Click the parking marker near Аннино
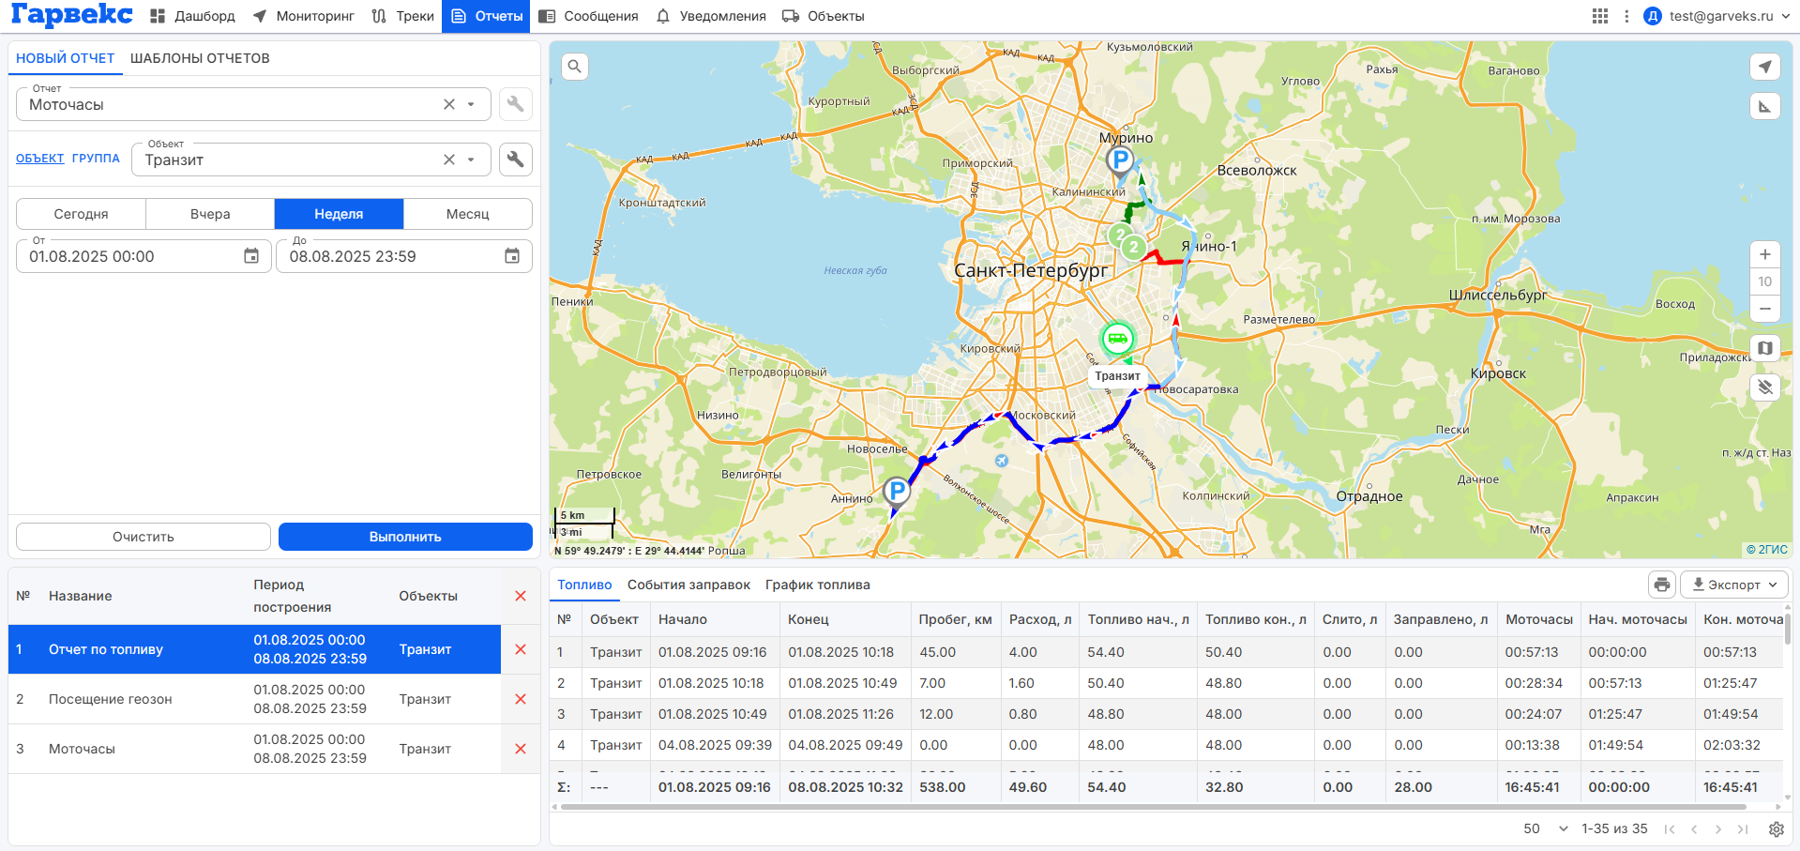The image size is (1800, 851). point(897,492)
